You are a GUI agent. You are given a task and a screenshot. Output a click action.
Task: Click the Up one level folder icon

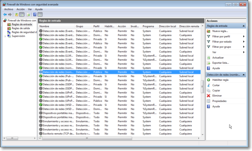(x=17, y=14)
